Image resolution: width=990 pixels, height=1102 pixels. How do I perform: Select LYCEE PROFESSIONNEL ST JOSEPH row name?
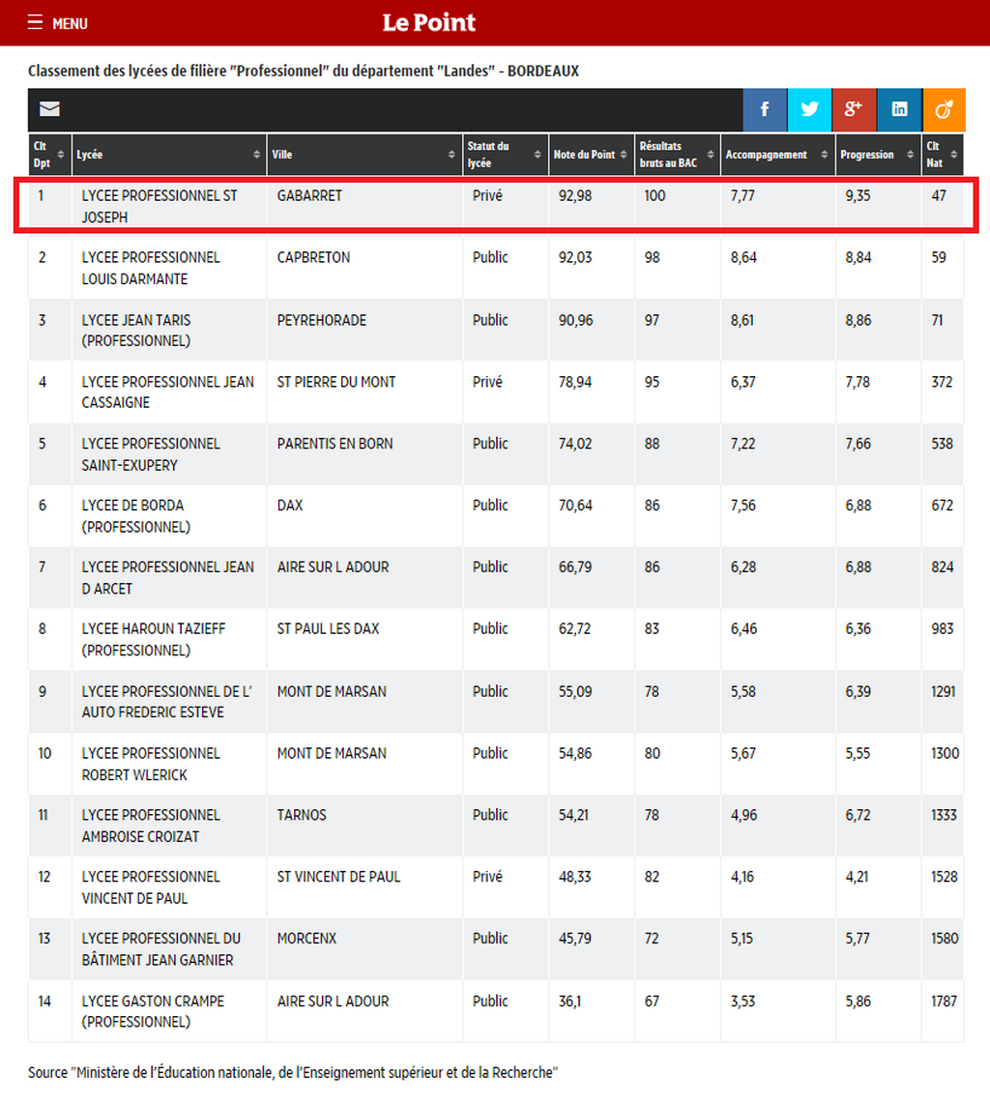(160, 207)
